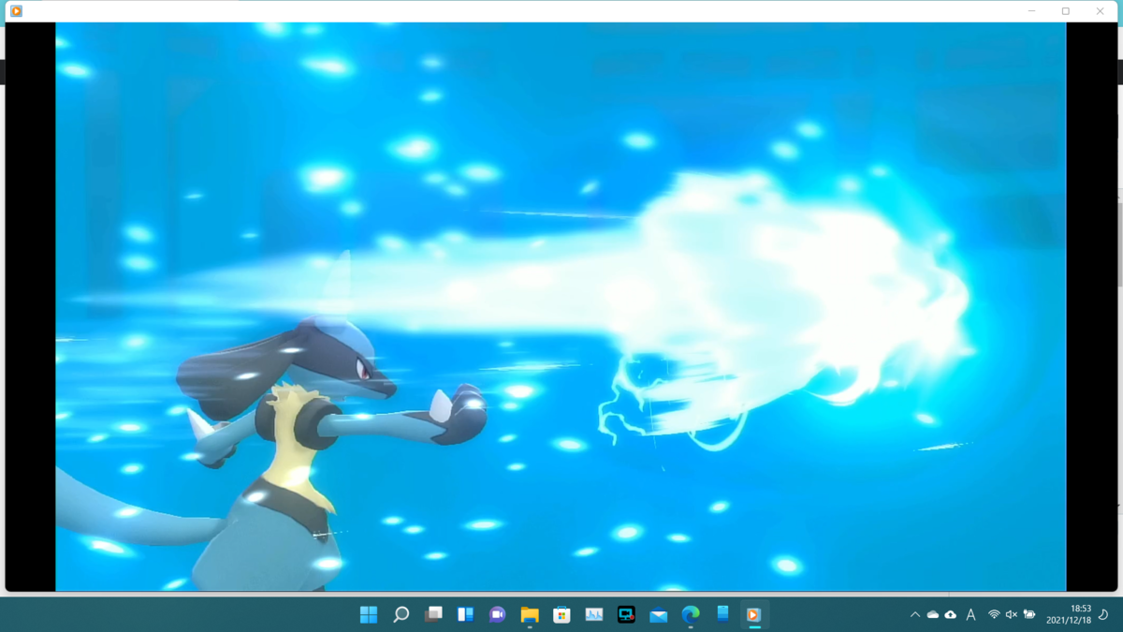
Task: Click the media player icon in title bar
Action: (x=16, y=11)
